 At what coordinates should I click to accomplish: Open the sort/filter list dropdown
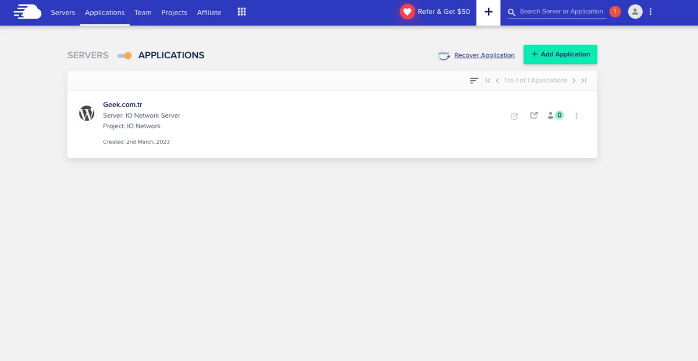coord(474,80)
